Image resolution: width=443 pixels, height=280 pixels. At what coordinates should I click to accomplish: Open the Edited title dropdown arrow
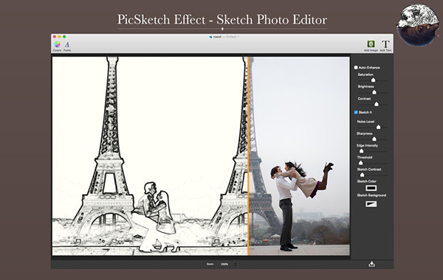[238, 37]
